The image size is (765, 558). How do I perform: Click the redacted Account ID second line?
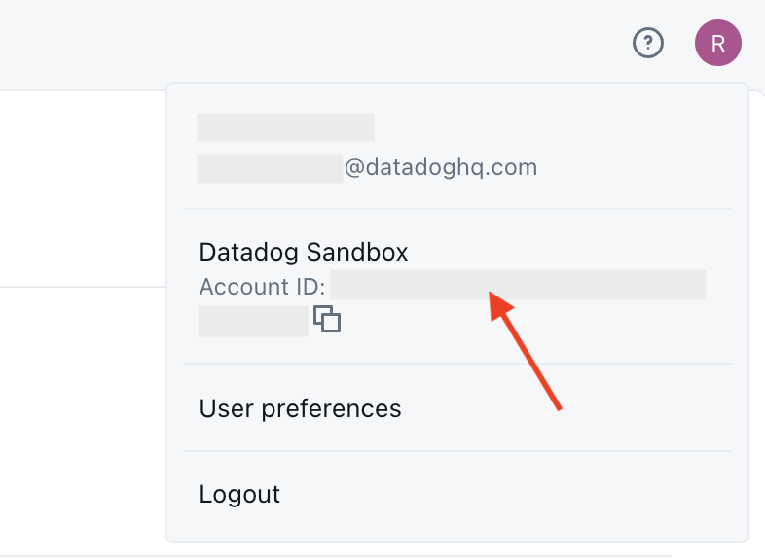pos(253,321)
